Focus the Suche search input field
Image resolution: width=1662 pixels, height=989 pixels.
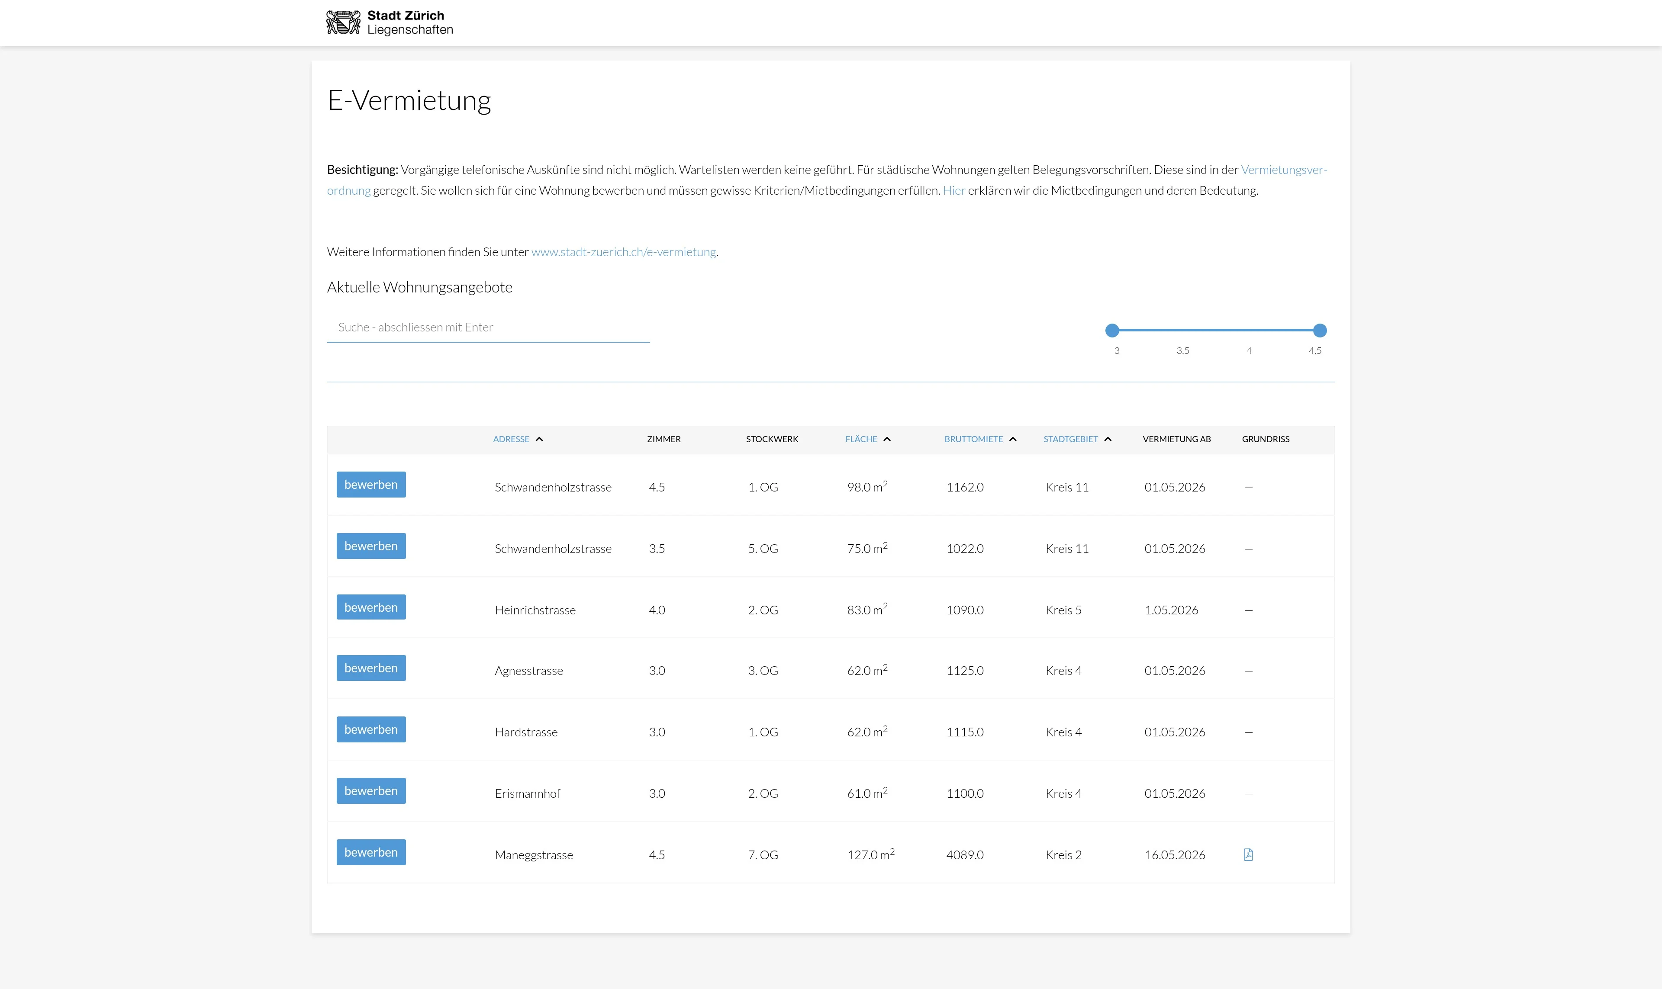488,327
